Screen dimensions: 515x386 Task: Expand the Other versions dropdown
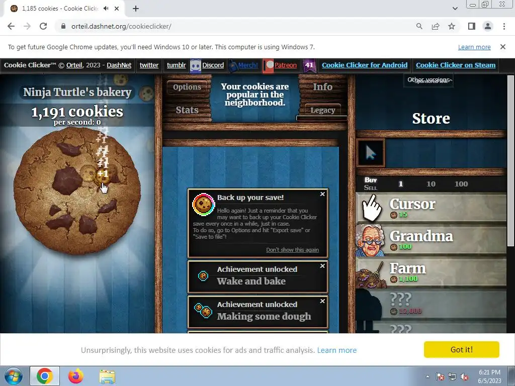click(x=428, y=80)
